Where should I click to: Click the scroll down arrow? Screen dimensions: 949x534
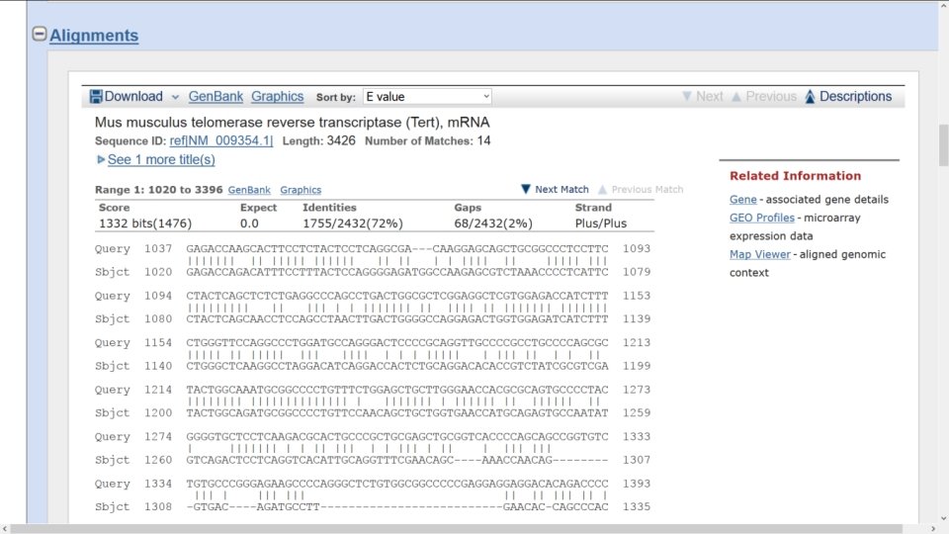pyautogui.click(x=943, y=519)
